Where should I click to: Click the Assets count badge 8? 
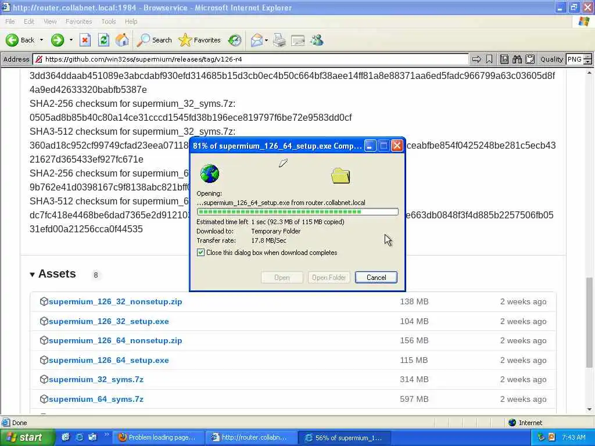tap(96, 275)
